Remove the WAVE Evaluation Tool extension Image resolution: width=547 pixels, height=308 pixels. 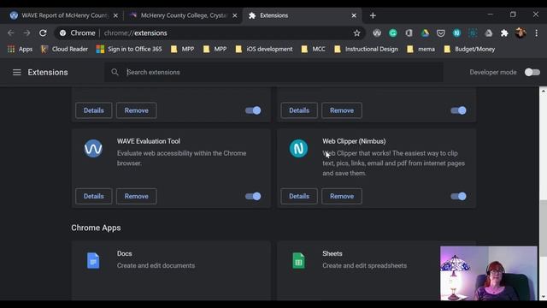(137, 196)
